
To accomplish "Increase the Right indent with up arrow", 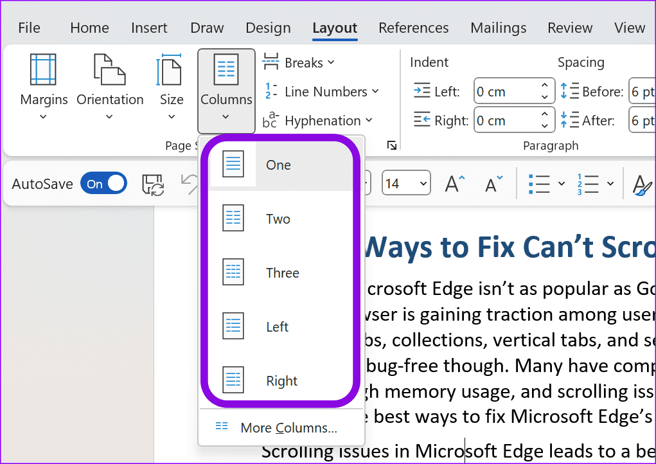I will 544,114.
